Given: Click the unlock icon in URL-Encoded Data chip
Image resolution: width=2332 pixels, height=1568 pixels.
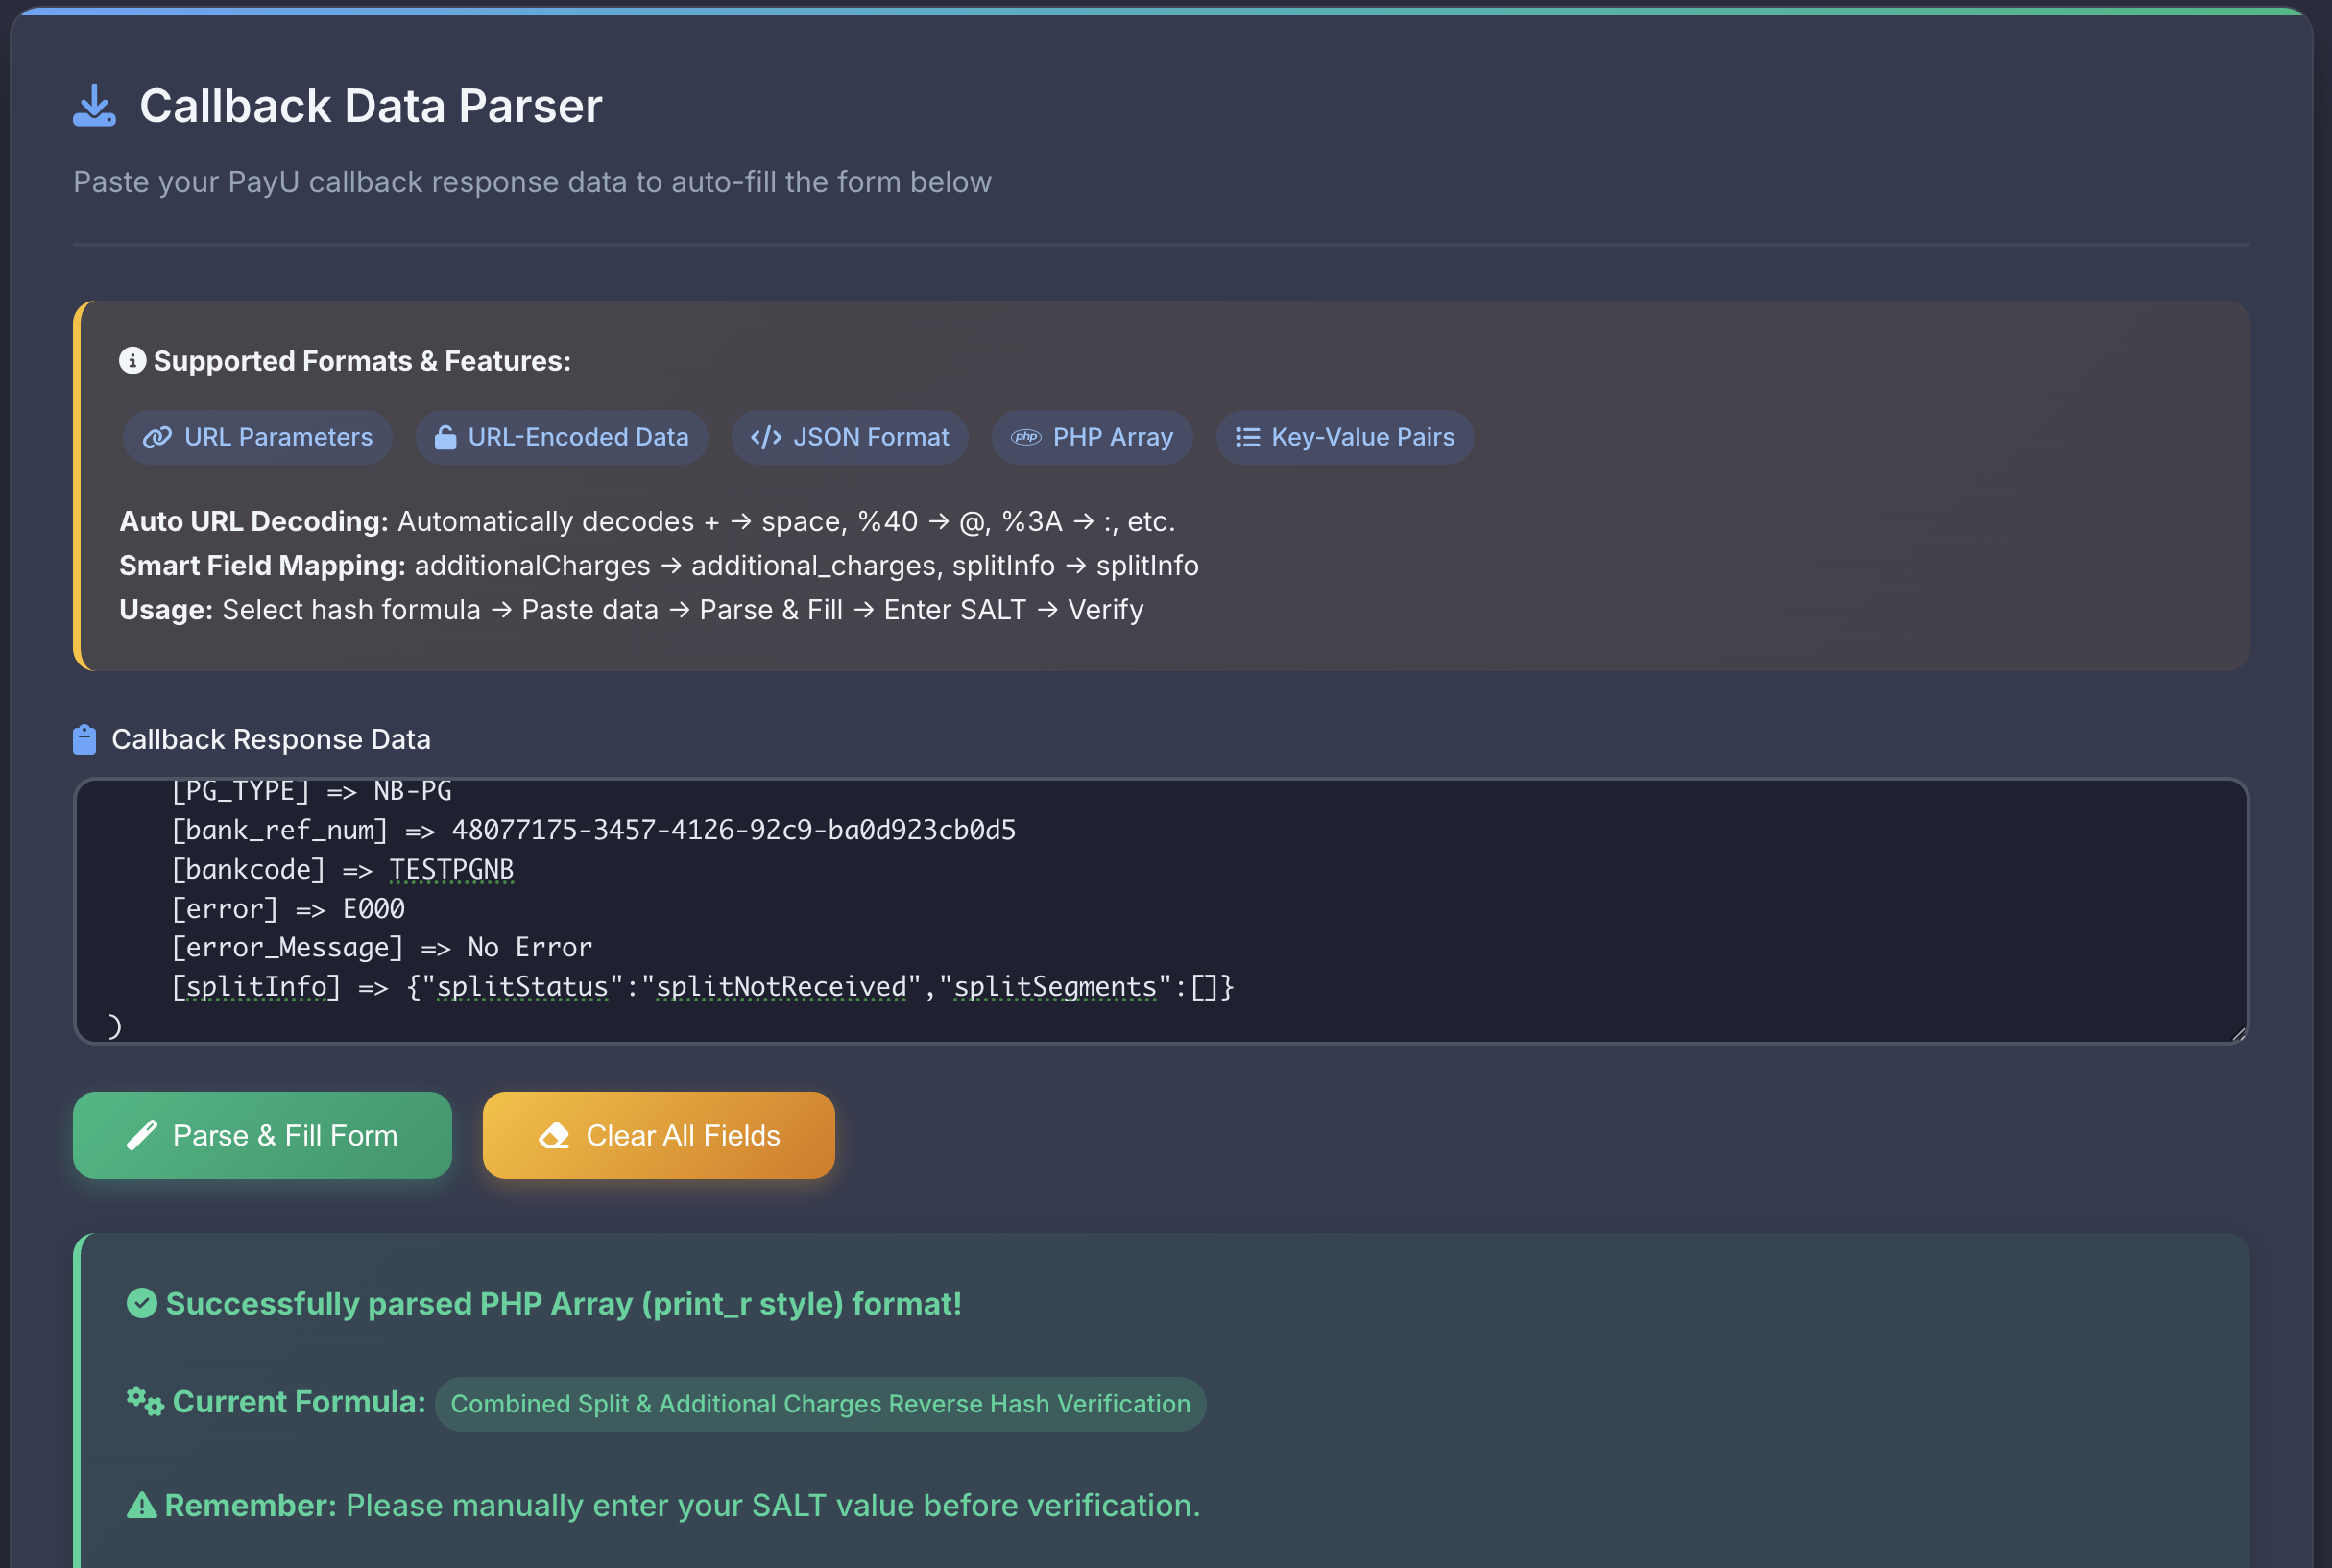Looking at the screenshot, I should 445,437.
